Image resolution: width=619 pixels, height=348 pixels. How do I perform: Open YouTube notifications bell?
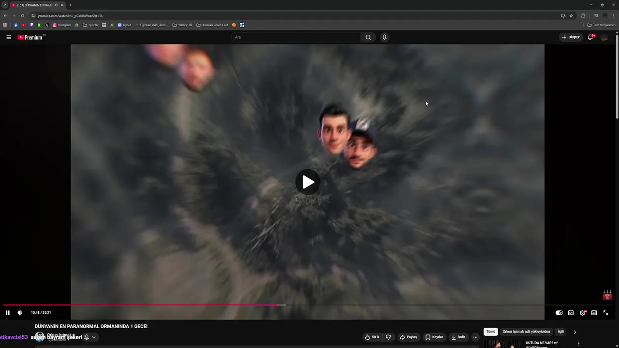pyautogui.click(x=590, y=37)
